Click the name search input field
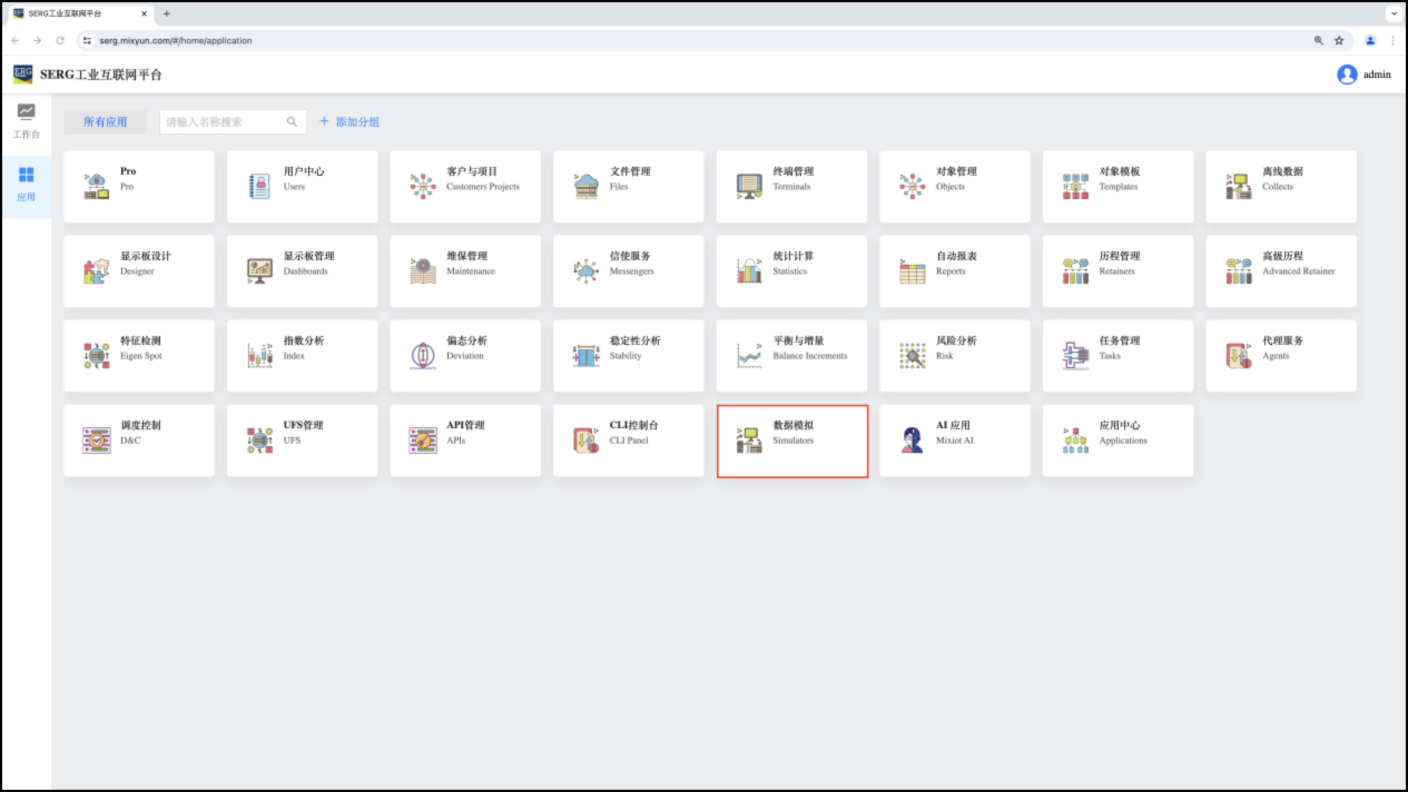 [x=223, y=122]
